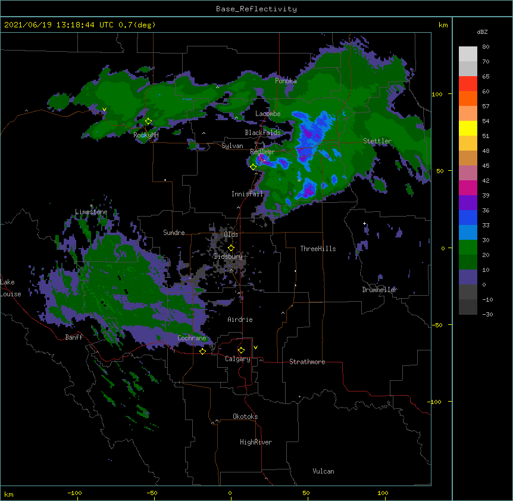
Task: Click the Didsbury town label
Action: pyautogui.click(x=229, y=256)
